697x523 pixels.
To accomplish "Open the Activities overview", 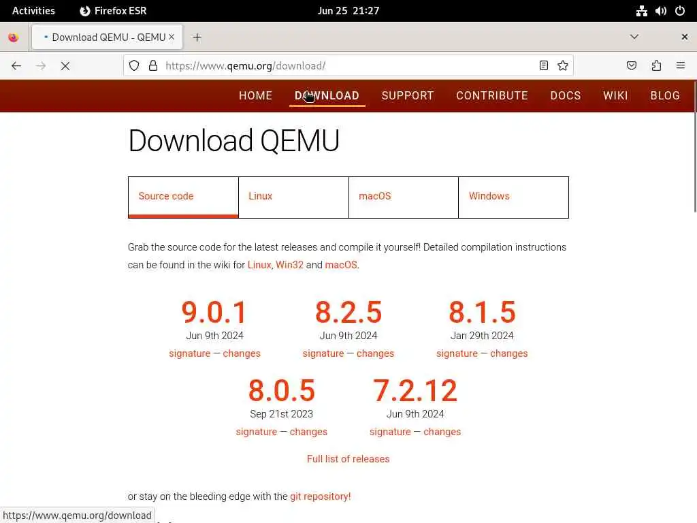I will click(x=33, y=11).
